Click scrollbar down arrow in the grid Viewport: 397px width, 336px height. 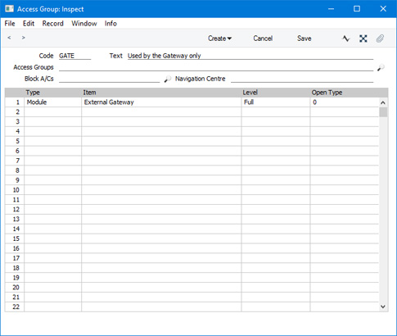[x=383, y=306]
